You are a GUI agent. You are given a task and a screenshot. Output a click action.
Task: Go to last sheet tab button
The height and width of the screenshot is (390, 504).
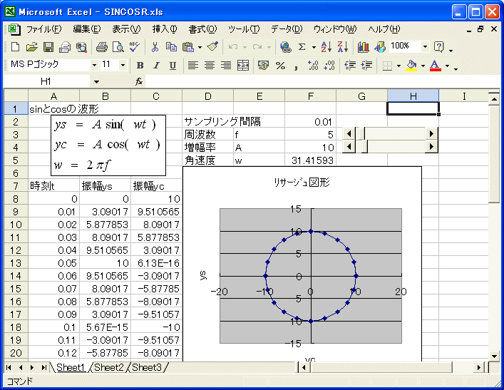point(43,367)
